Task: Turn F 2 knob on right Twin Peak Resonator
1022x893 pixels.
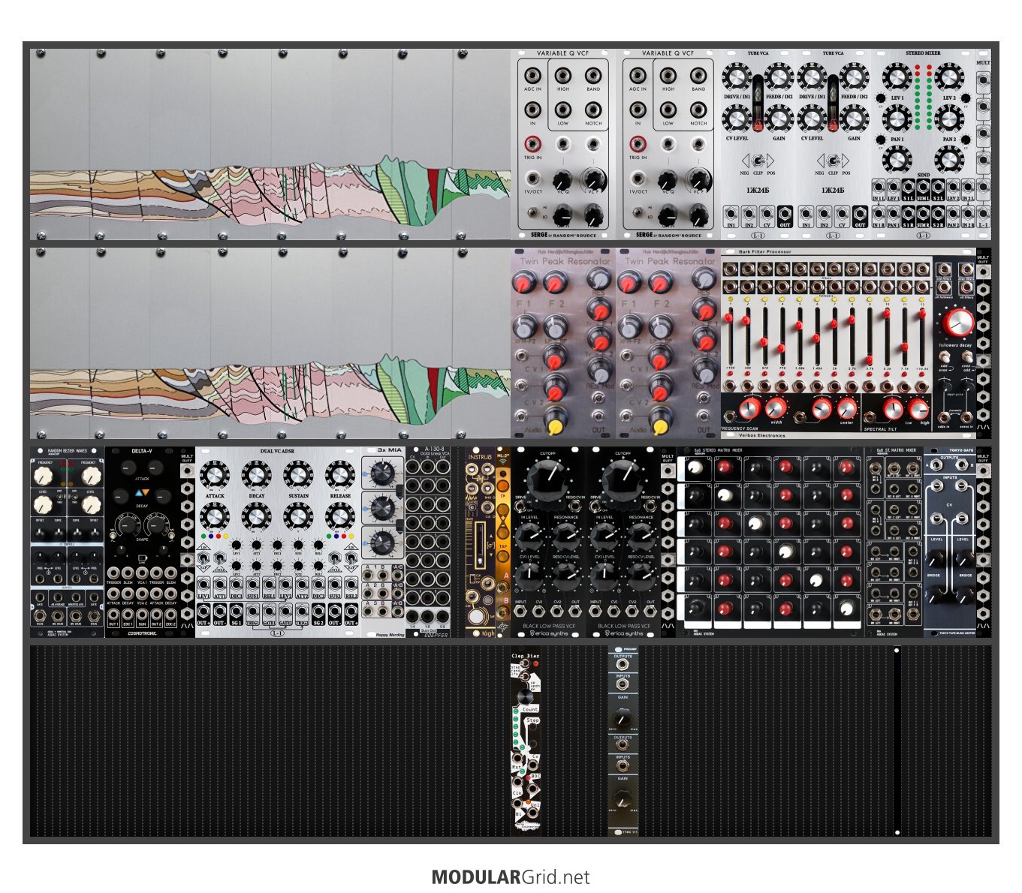Action: coord(660,283)
